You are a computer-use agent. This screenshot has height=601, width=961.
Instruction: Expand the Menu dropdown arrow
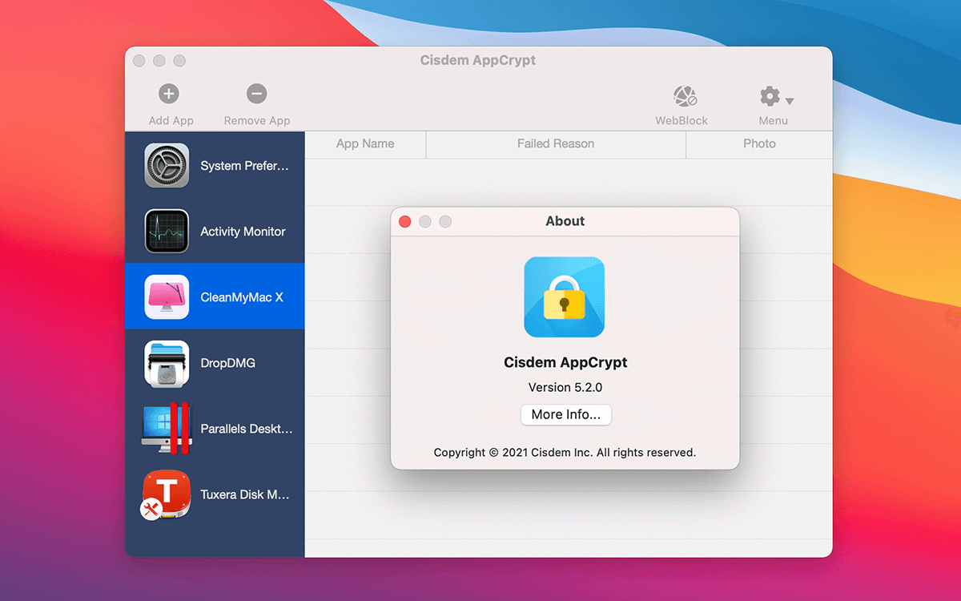click(x=790, y=101)
